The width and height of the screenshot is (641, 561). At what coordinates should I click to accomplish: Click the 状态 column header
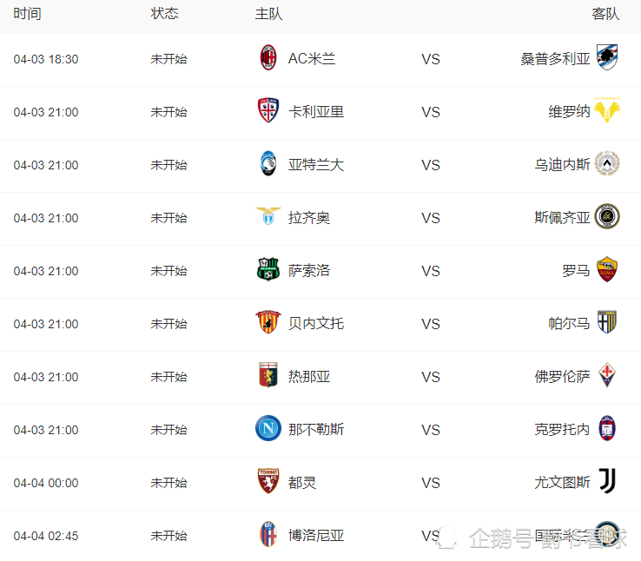click(164, 14)
